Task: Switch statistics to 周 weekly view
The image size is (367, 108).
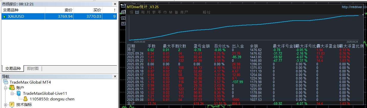Action: [x=143, y=12]
